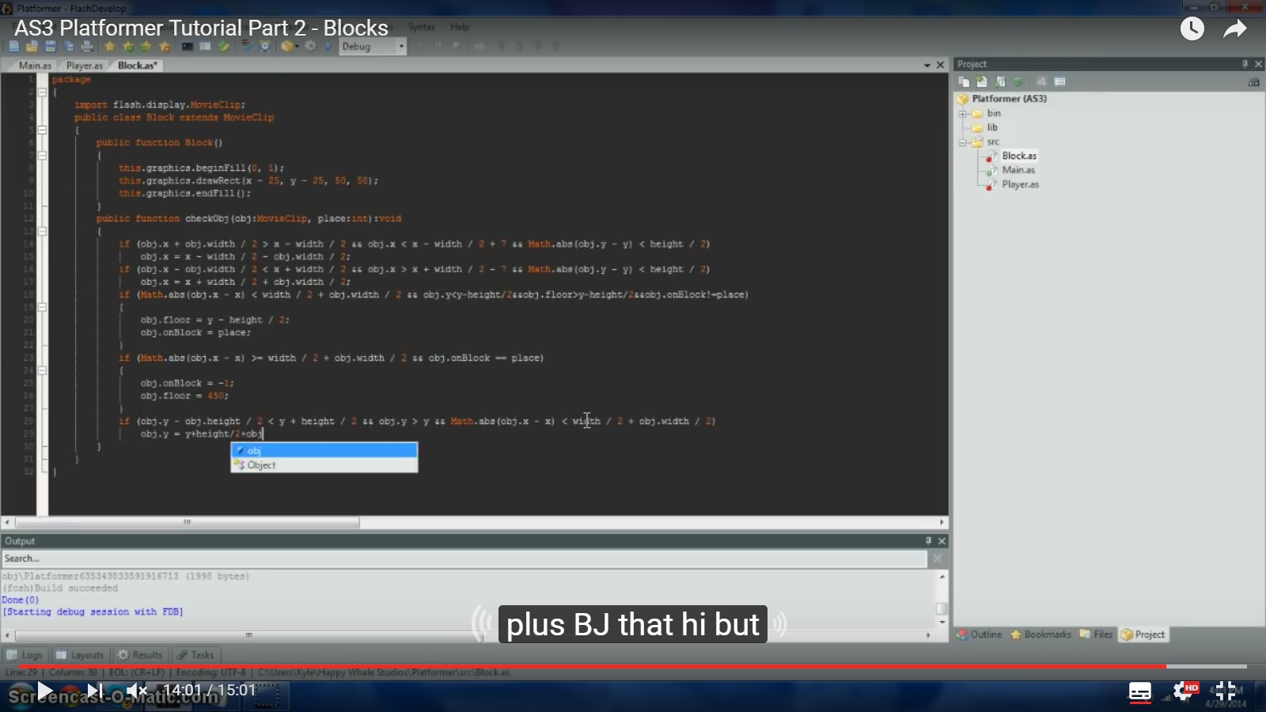
Task: Switch to the Files panel tab
Action: coord(1096,634)
